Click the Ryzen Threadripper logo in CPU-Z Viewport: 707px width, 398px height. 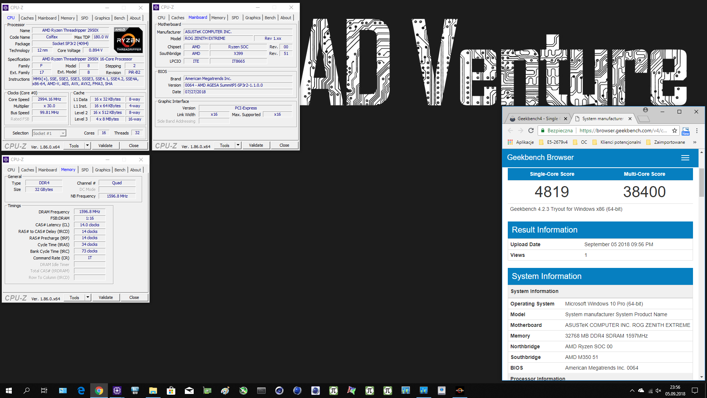click(128, 40)
